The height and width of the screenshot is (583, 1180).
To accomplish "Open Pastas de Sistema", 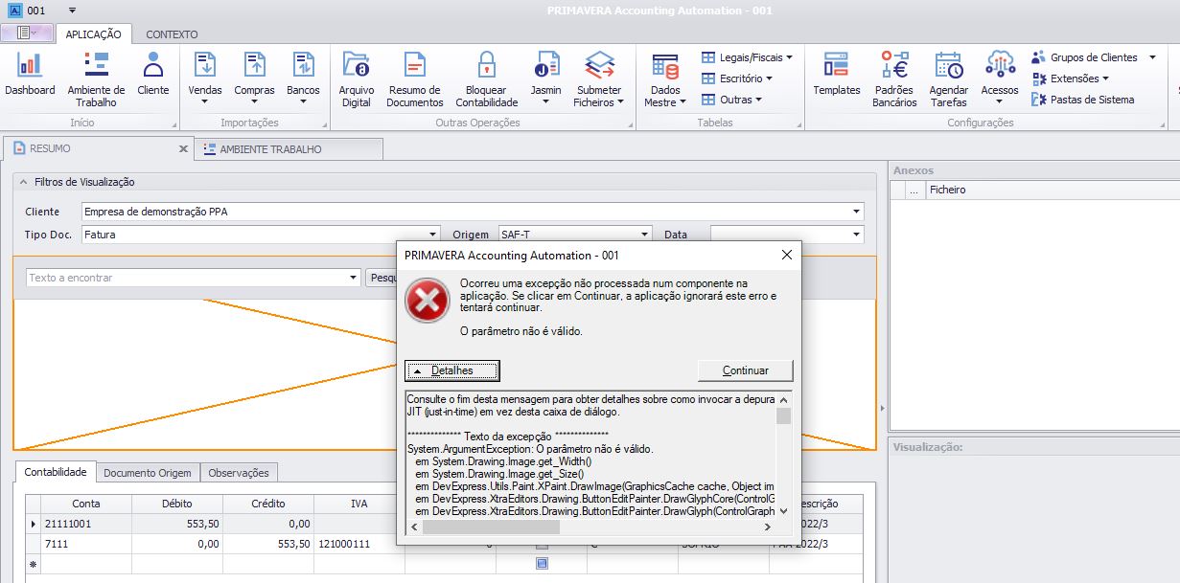I will tap(1083, 100).
